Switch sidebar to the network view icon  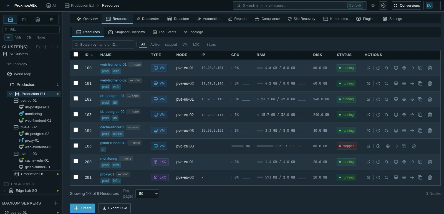tap(51, 20)
